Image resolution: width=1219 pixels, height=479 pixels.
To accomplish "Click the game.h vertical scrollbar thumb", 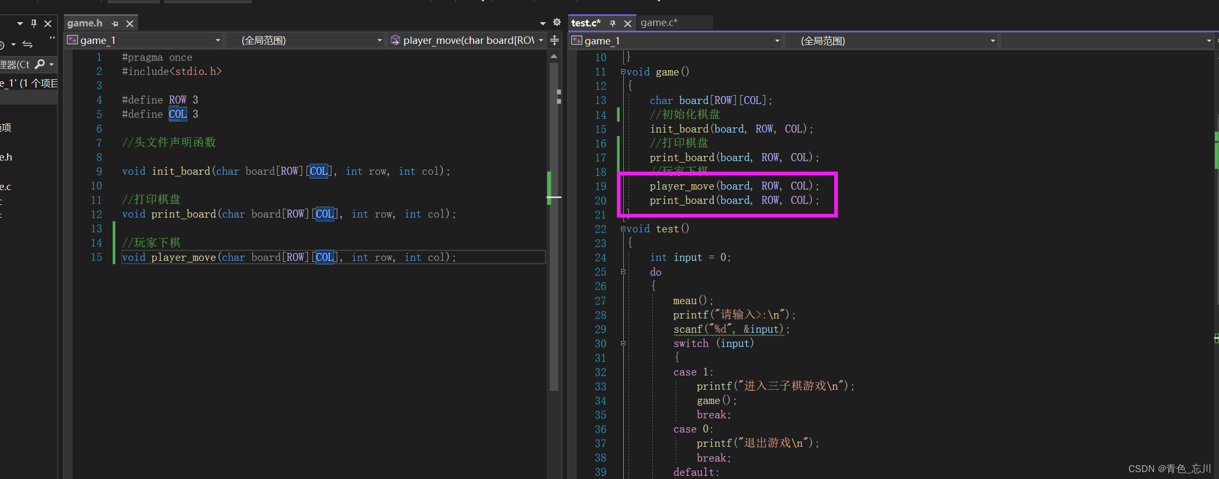I will (554, 227).
